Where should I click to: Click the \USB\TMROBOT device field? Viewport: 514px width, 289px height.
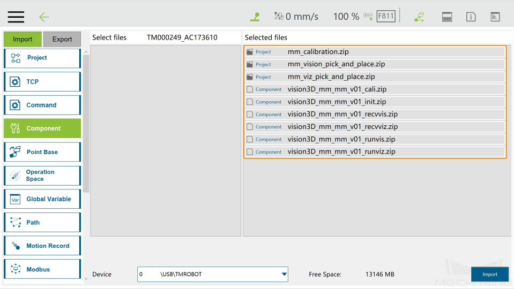(x=212, y=274)
